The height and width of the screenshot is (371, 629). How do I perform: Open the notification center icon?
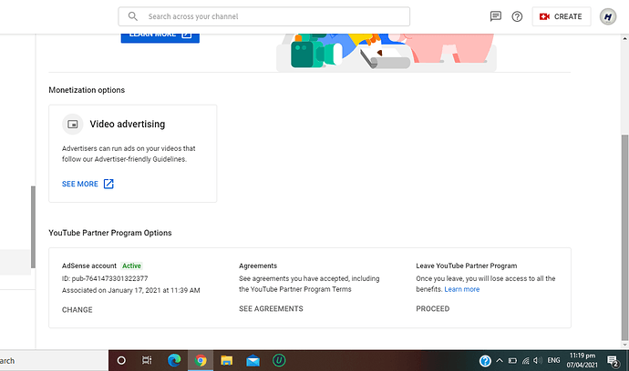[x=613, y=361]
